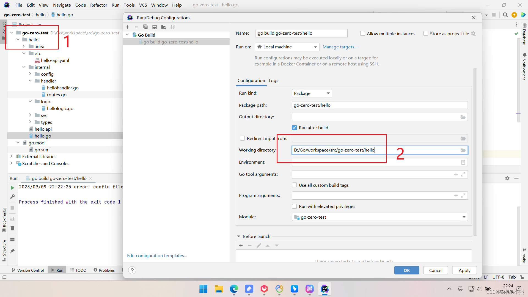
Task: Open the Manage targets link
Action: click(340, 47)
